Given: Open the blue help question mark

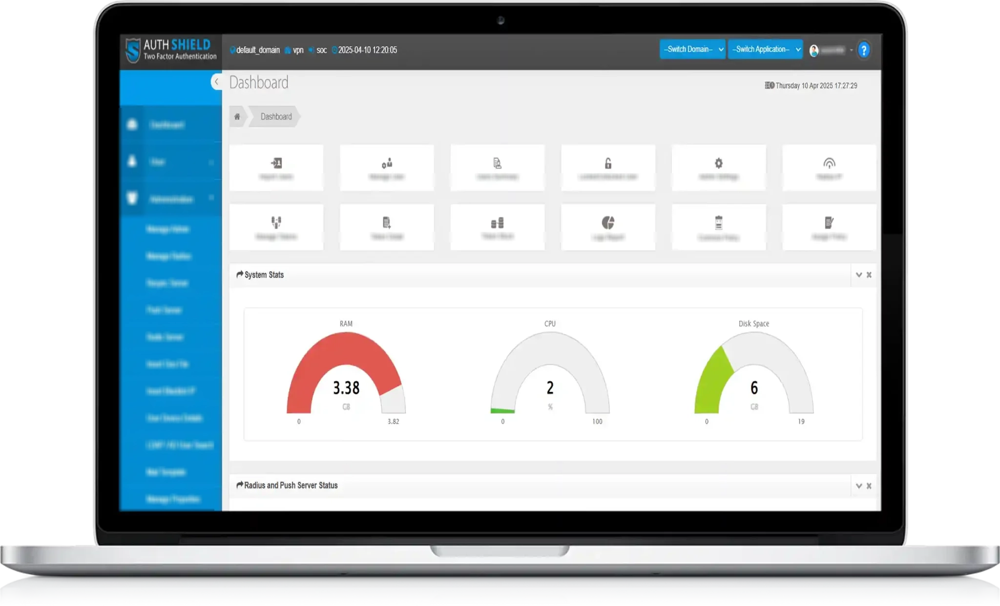Looking at the screenshot, I should (x=863, y=50).
